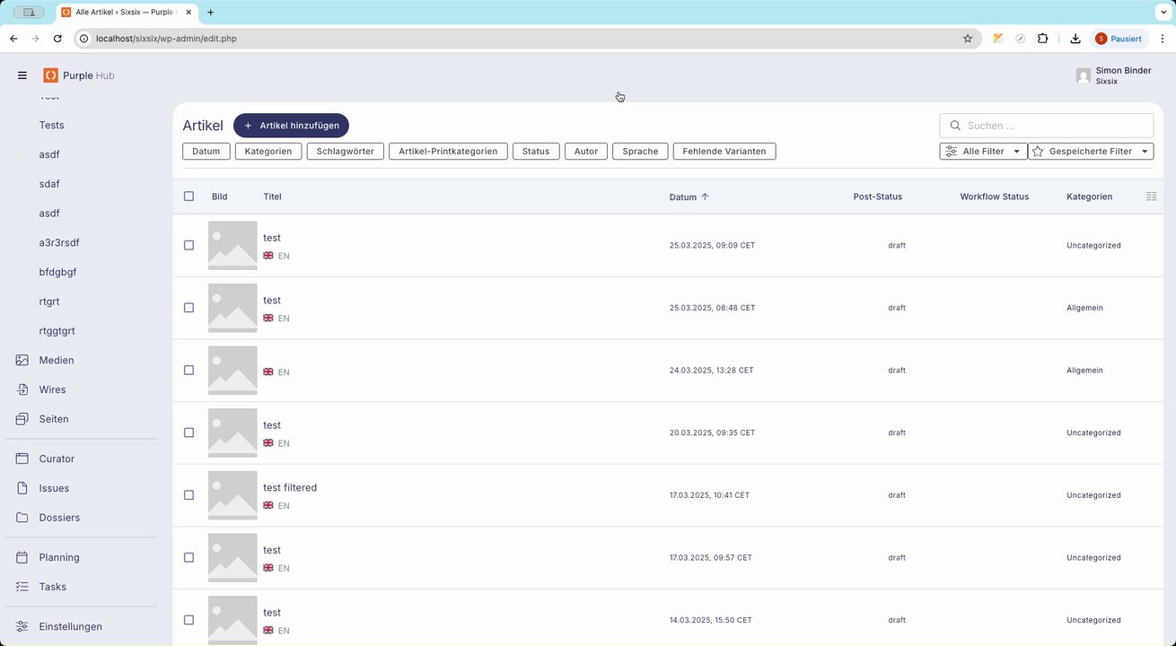Image resolution: width=1176 pixels, height=646 pixels.
Task: Open the Fehlende Varianten filter
Action: [724, 152]
